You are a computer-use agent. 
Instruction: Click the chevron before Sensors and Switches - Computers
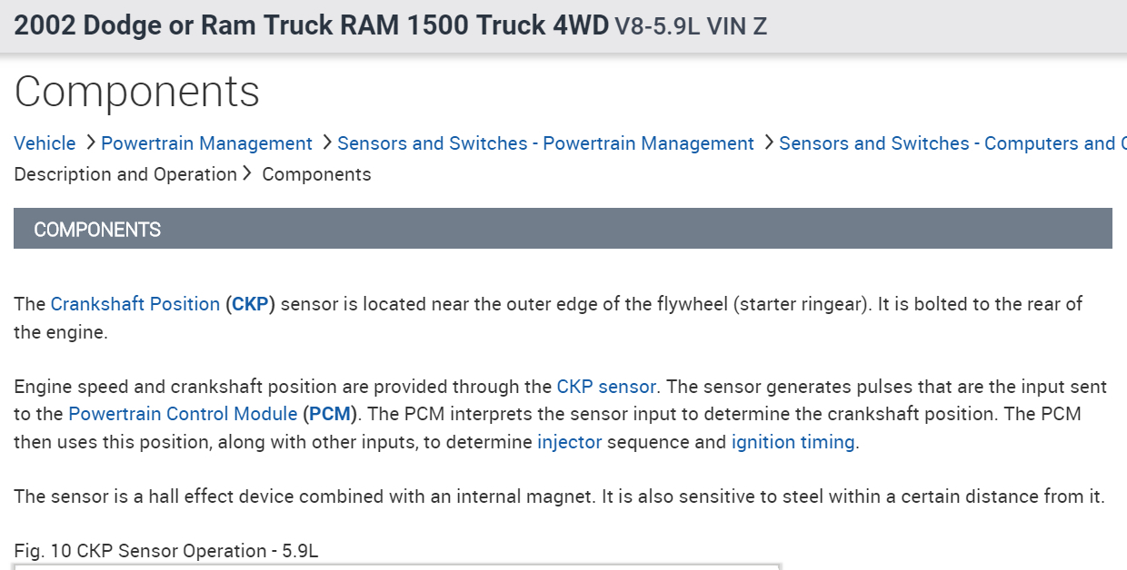coord(769,142)
